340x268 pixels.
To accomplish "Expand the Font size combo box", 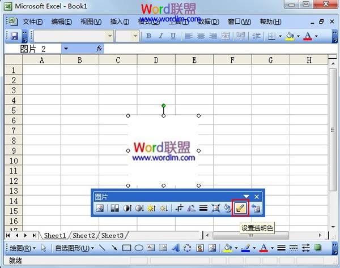I will (135, 36).
